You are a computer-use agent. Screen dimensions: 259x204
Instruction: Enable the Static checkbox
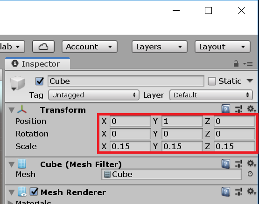click(x=212, y=81)
